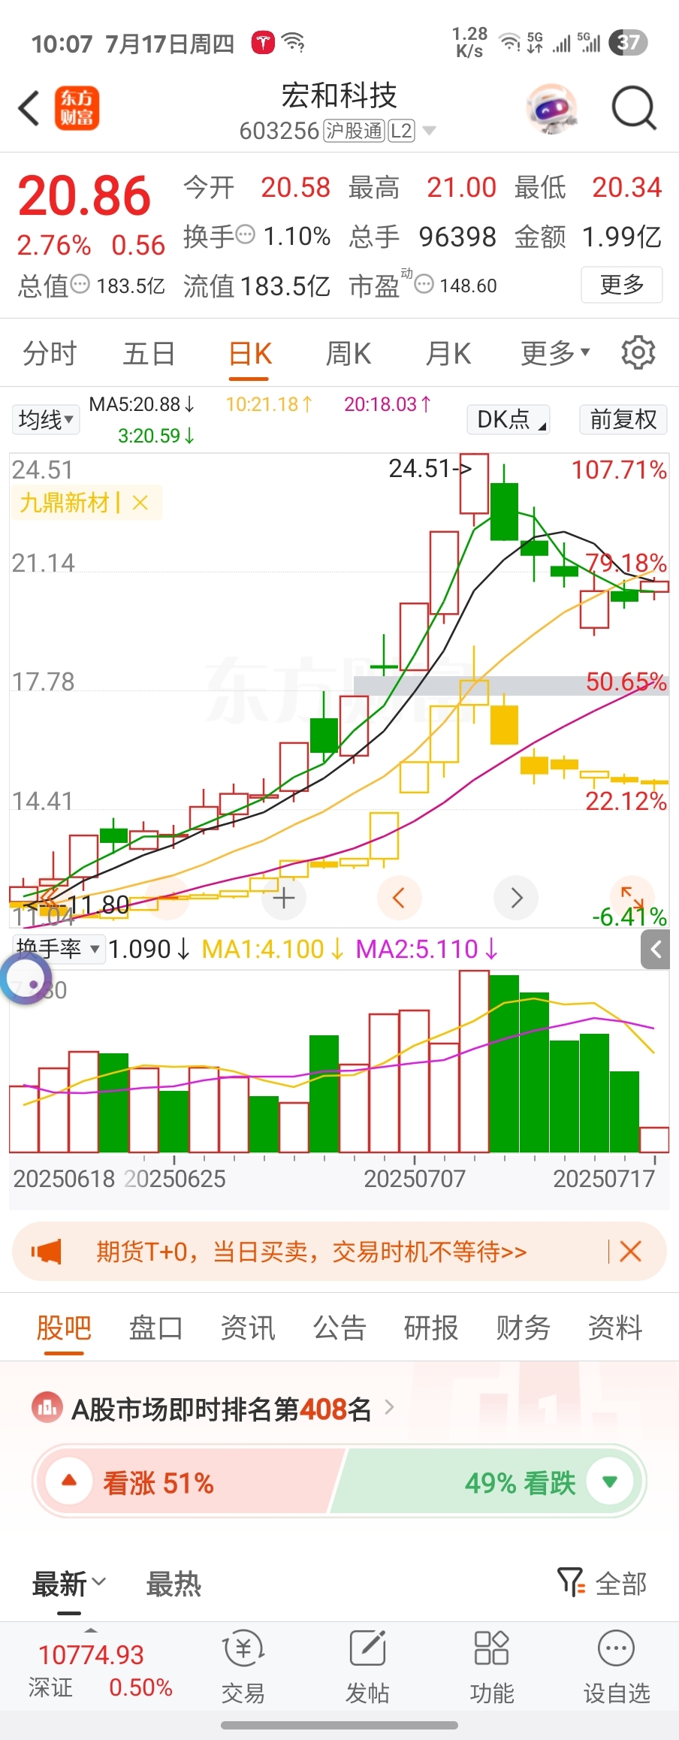Screen dimensions: 679x1740
Task: Open futures T+0 promo link
Action: tap(311, 1252)
